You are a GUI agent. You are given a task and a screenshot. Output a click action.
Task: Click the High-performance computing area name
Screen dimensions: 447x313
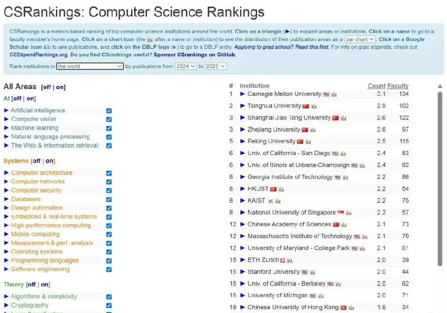(x=51, y=225)
